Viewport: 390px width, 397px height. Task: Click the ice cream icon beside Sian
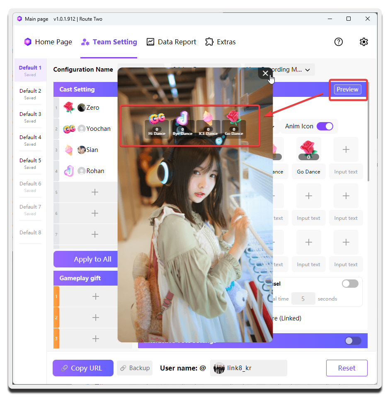69,150
